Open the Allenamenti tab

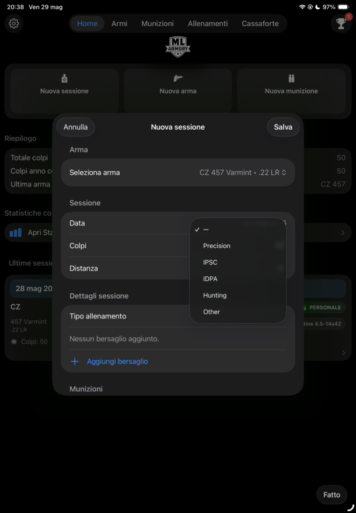pos(208,23)
